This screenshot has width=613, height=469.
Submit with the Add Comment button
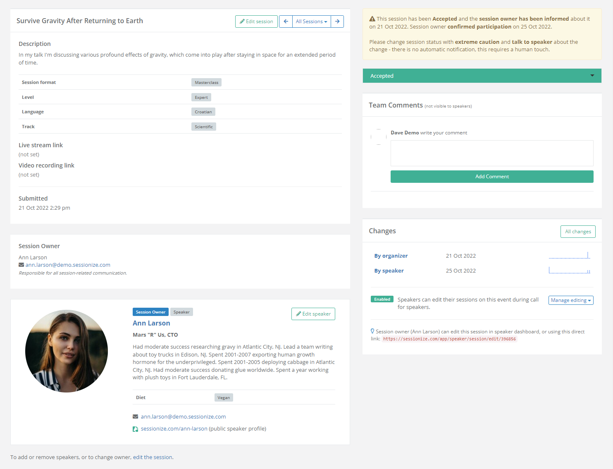point(492,177)
